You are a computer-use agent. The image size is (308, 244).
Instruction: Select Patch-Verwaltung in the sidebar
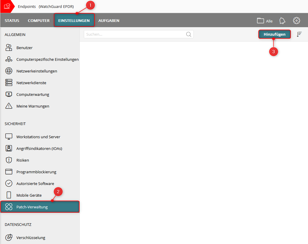point(32,207)
